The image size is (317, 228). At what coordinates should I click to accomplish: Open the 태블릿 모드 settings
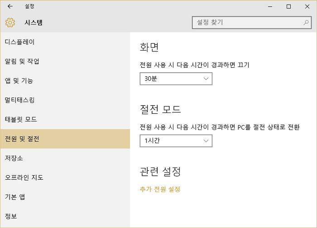pos(65,120)
